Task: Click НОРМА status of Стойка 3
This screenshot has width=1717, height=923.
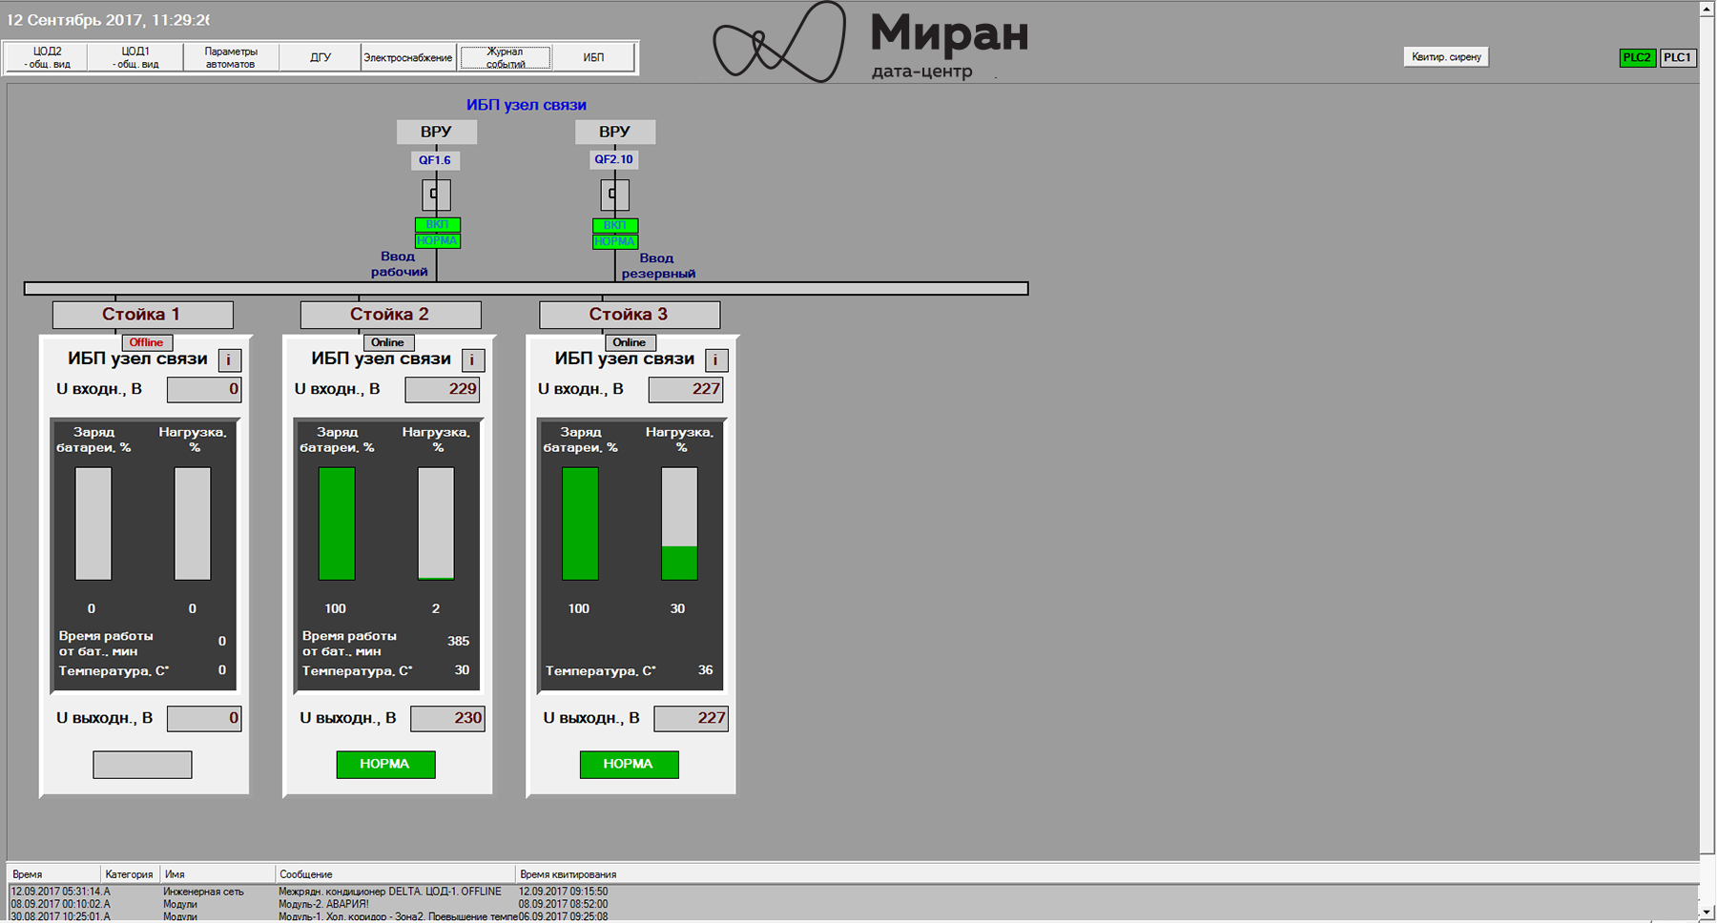Action: 629,765
